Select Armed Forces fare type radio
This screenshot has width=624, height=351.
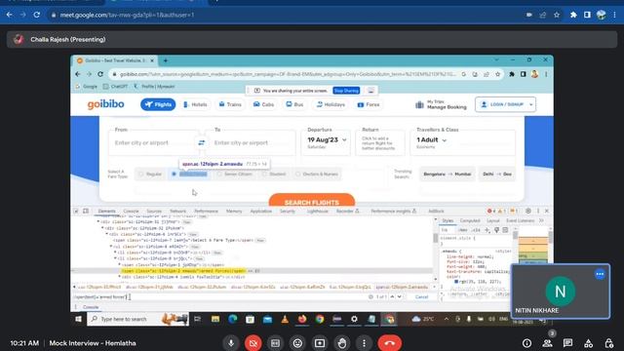click(174, 174)
